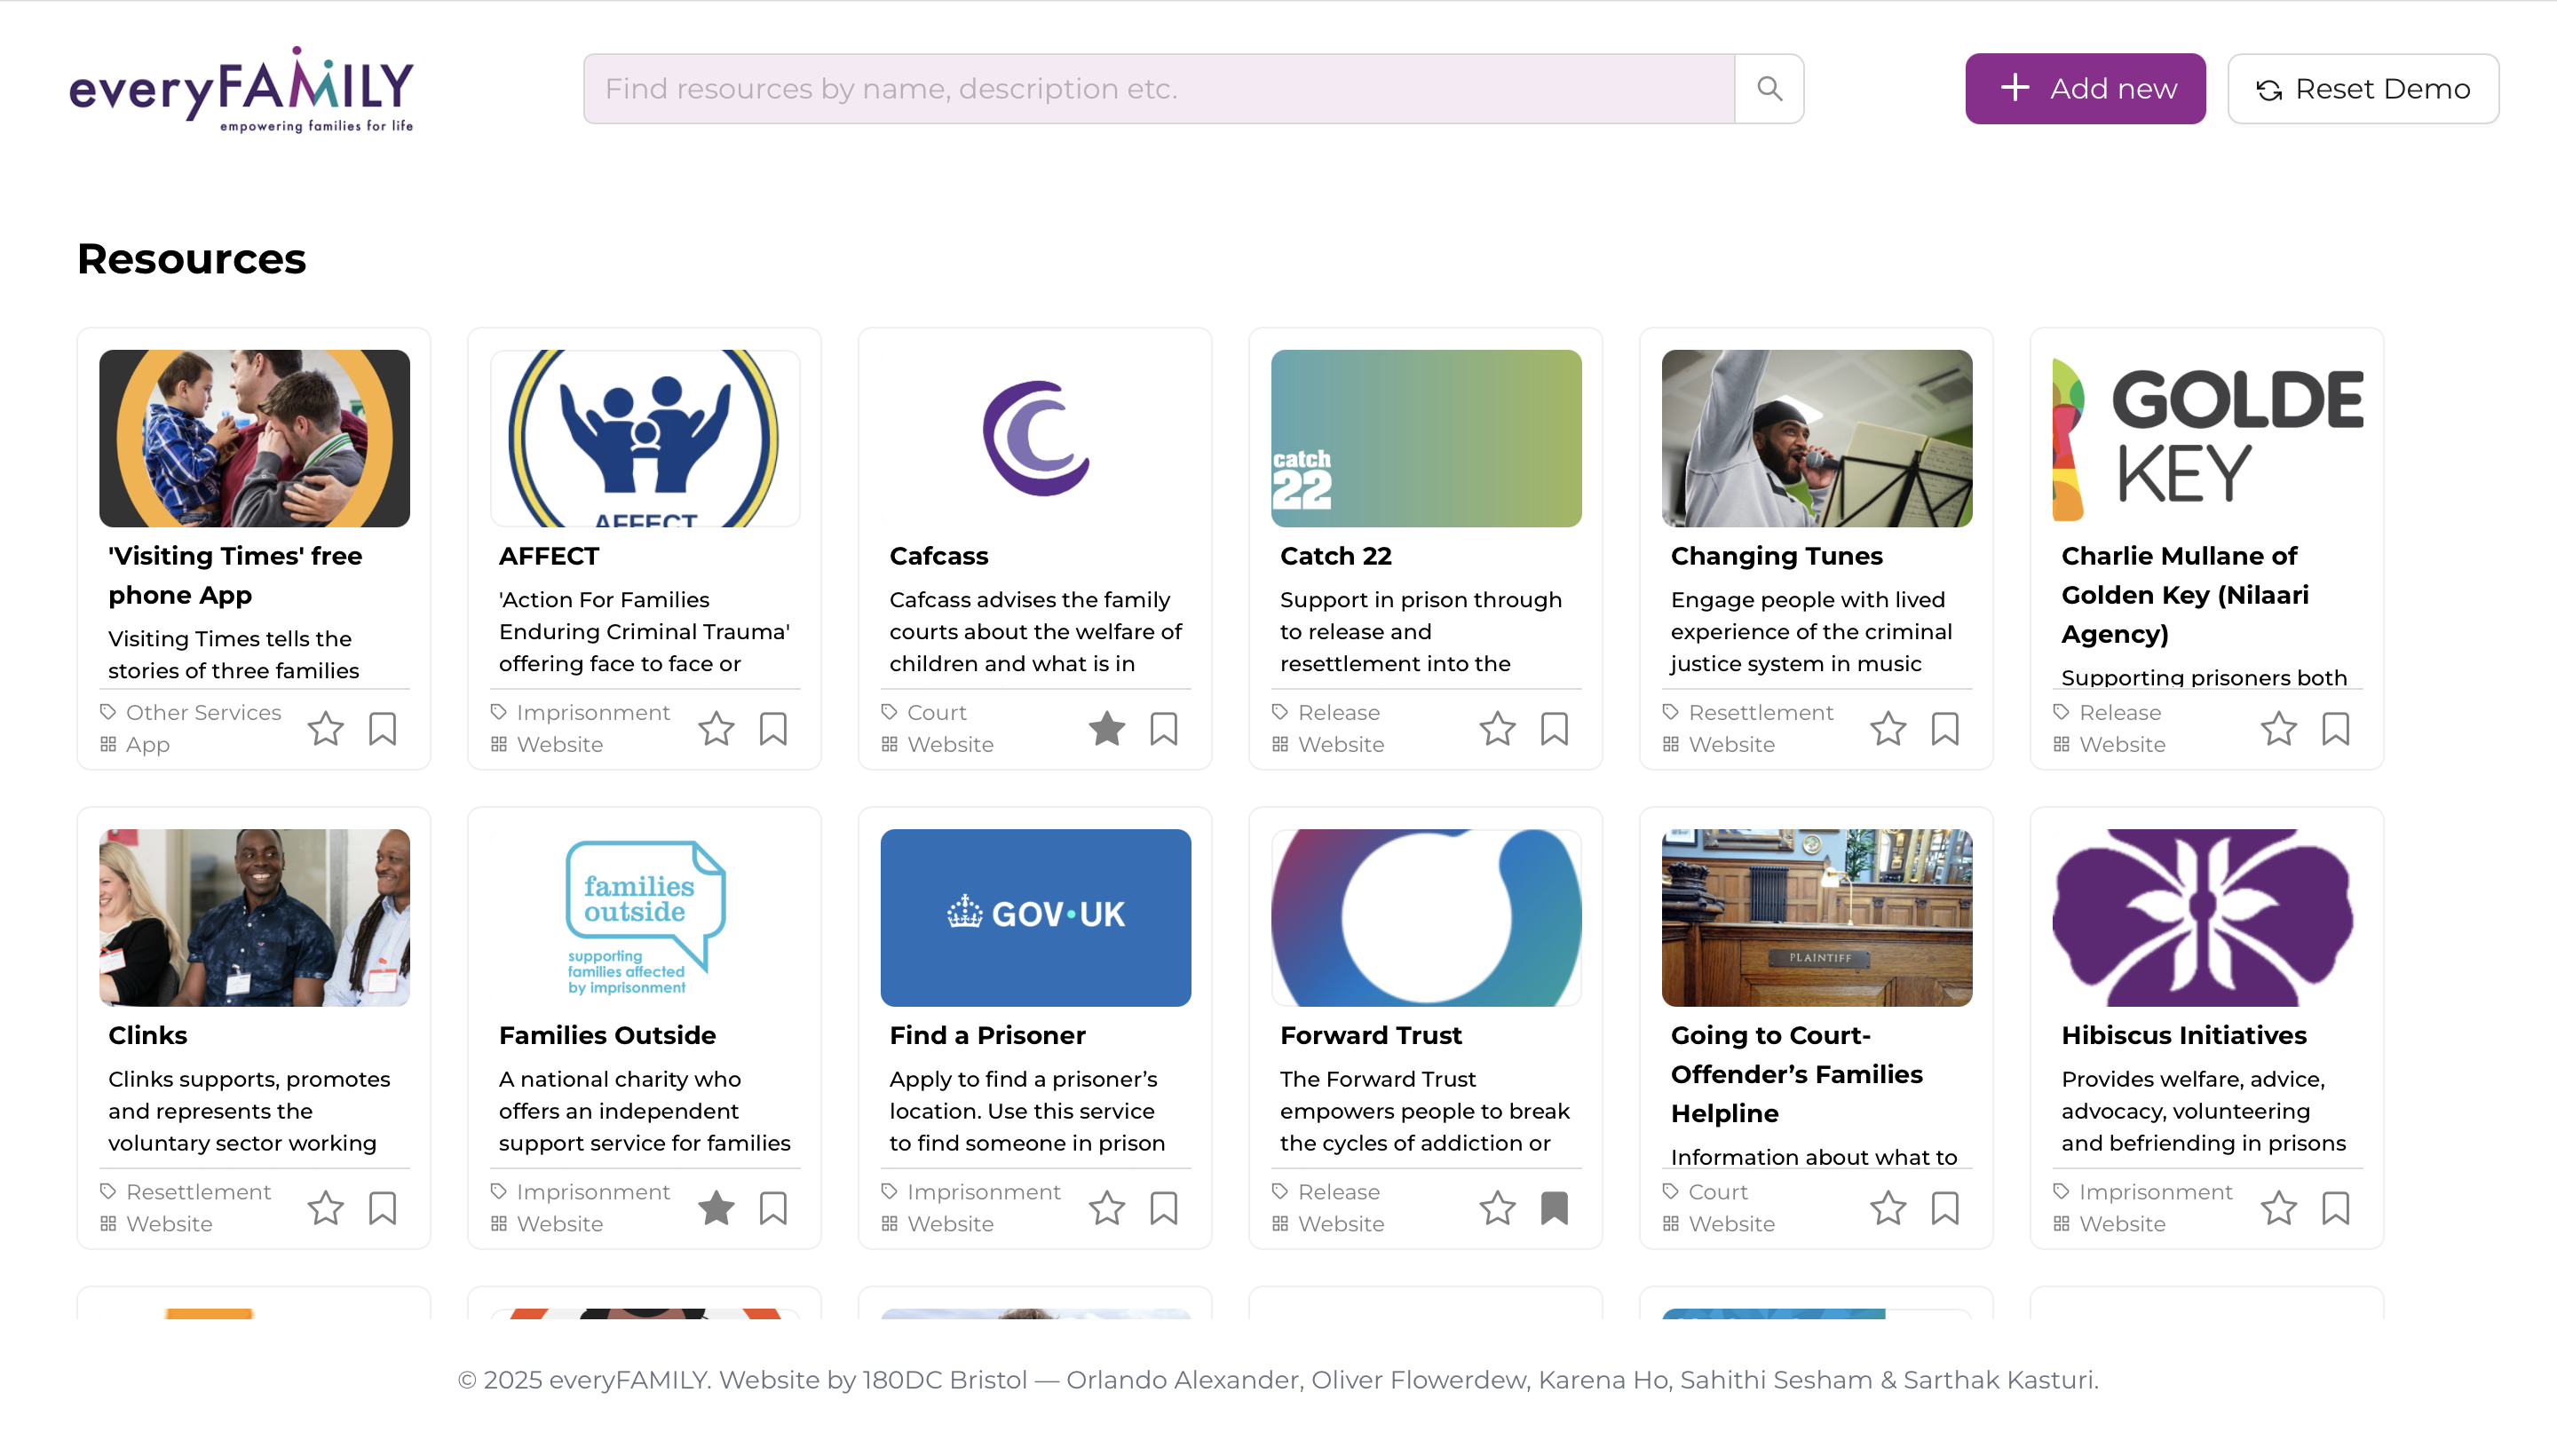
Task: Remove bookmark from Forward Trust
Action: click(1554, 1208)
